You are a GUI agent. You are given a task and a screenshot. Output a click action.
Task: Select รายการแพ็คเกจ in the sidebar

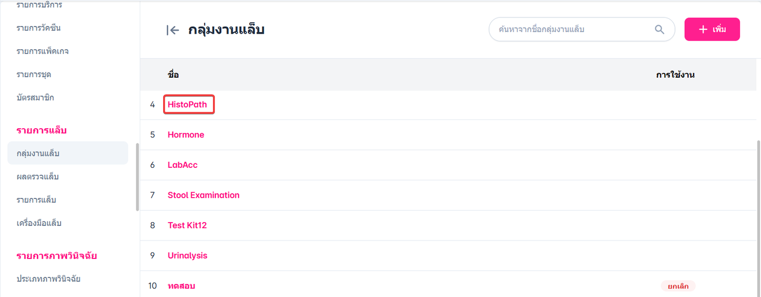pyautogui.click(x=42, y=52)
